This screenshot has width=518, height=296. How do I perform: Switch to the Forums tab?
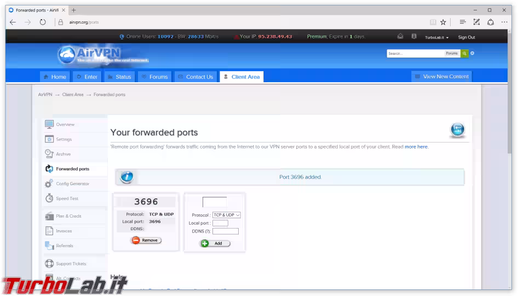(154, 77)
